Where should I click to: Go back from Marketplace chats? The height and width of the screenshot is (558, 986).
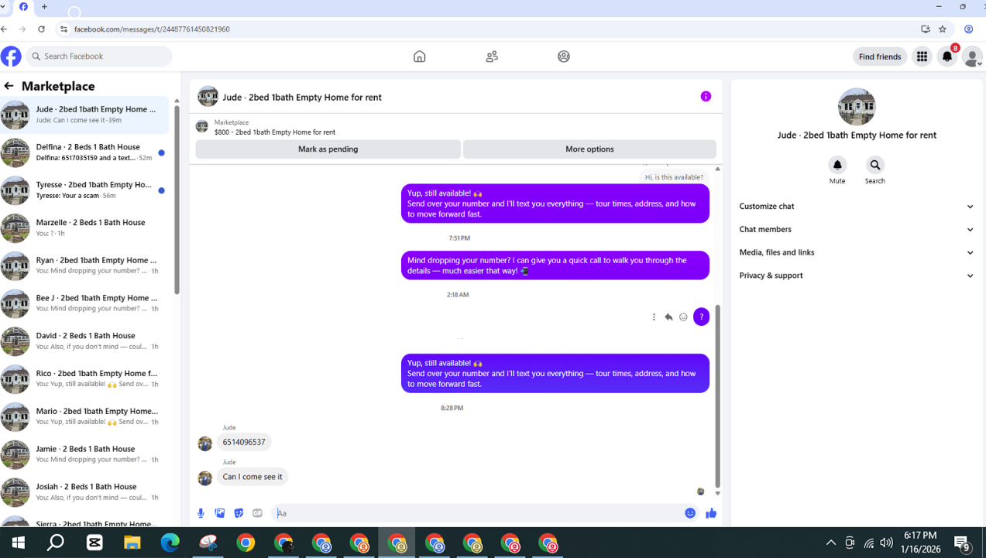[9, 86]
